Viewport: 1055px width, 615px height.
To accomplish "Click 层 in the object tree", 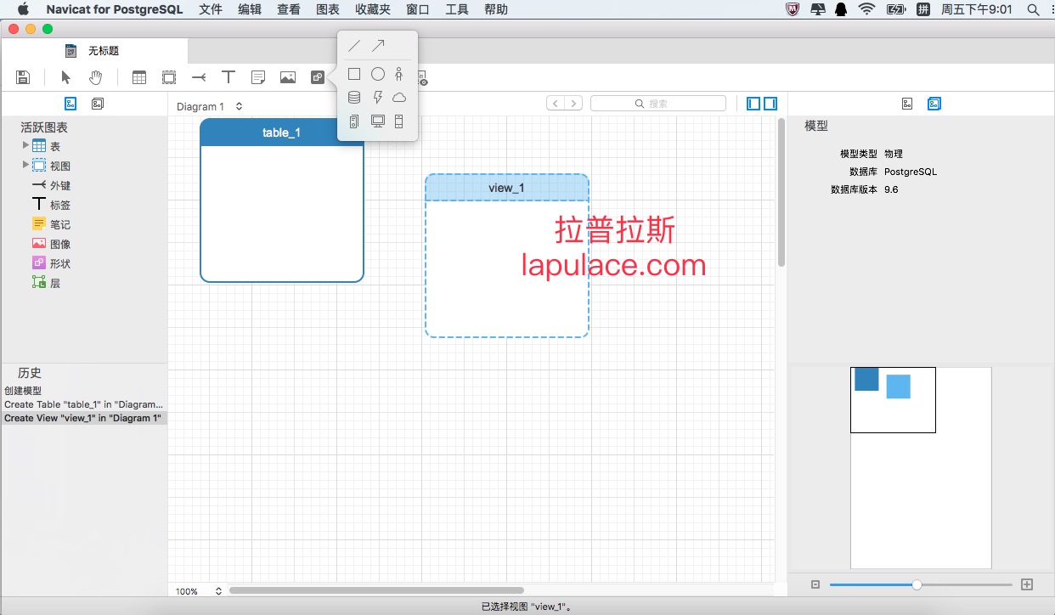I will pyautogui.click(x=55, y=283).
